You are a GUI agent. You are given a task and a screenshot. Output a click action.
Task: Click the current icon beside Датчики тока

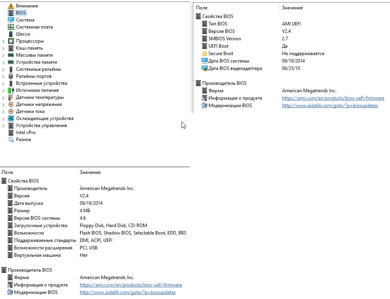click(x=11, y=111)
